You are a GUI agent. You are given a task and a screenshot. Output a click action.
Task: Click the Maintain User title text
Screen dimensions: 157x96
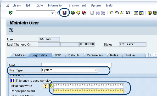[24, 23]
